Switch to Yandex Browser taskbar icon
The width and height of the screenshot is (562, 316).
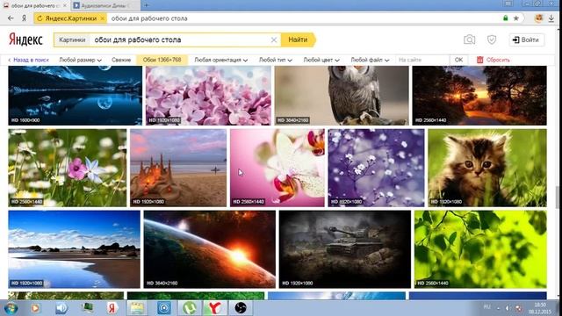[214, 308]
